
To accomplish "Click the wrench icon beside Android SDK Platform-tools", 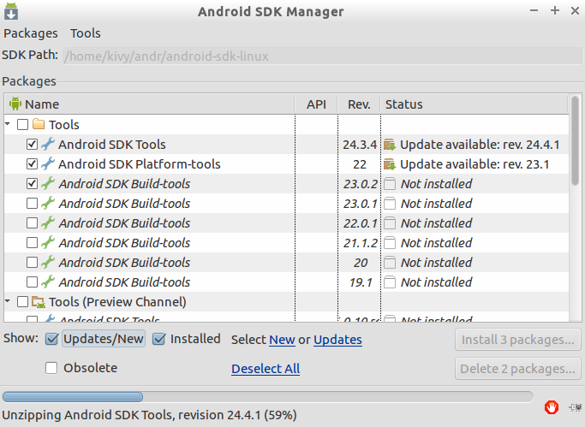I will 48,164.
